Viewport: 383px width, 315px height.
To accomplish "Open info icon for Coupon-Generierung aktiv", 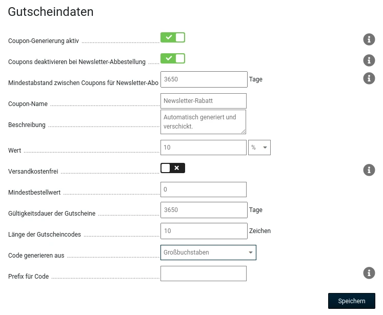I will click(x=369, y=39).
